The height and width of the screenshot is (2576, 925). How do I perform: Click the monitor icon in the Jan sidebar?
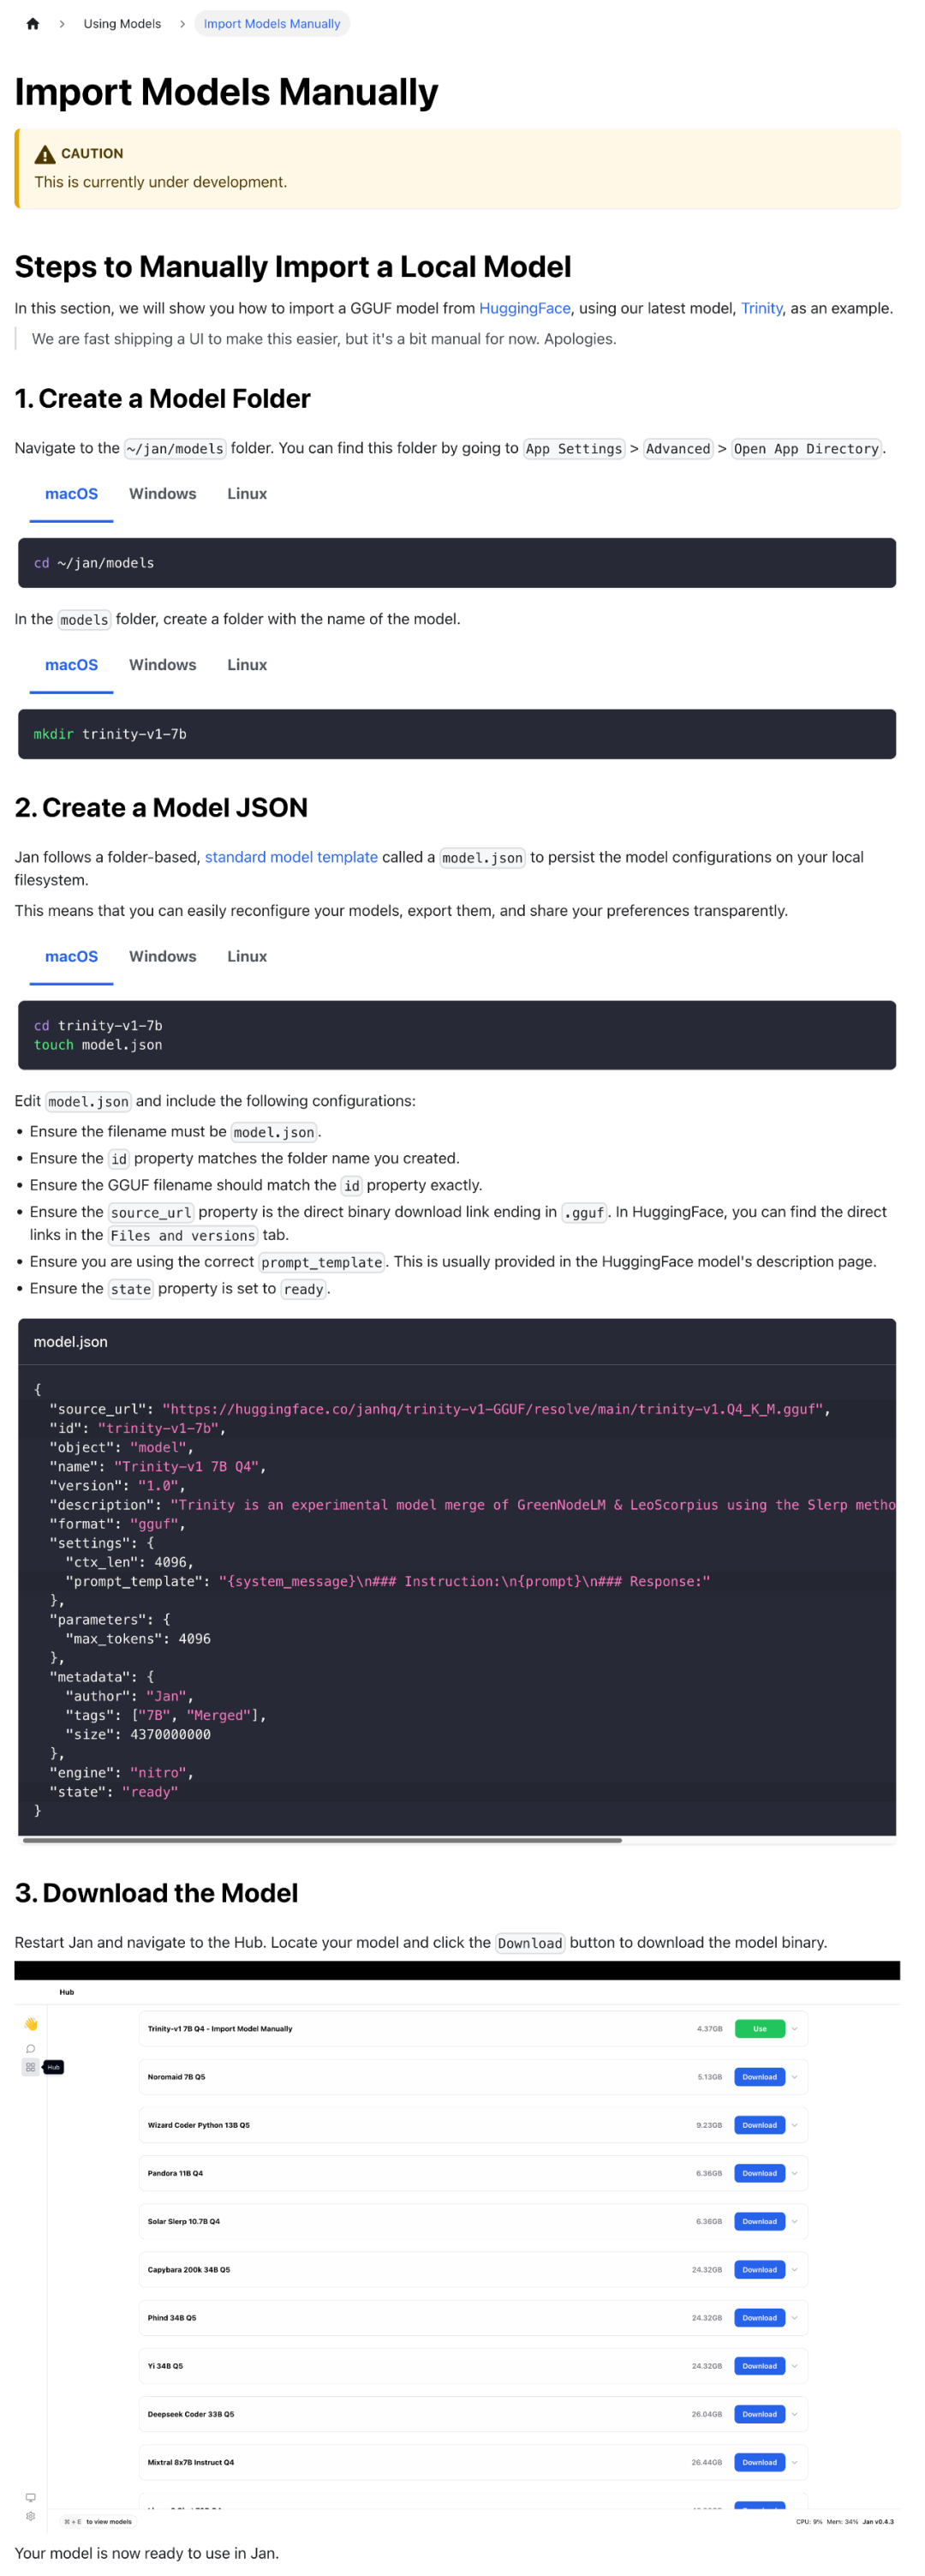click(31, 2497)
